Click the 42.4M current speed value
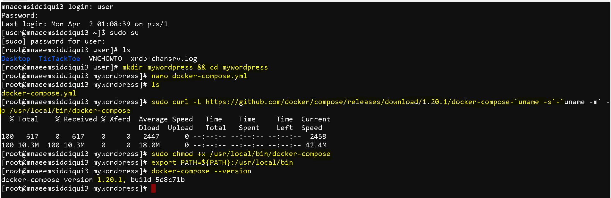Screen dimensions: 611x198 click(x=316, y=145)
